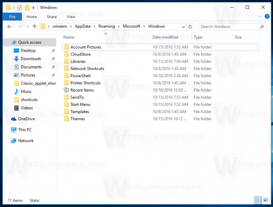
Task: Open shortcuts folder in sidebar
Action: click(29, 100)
